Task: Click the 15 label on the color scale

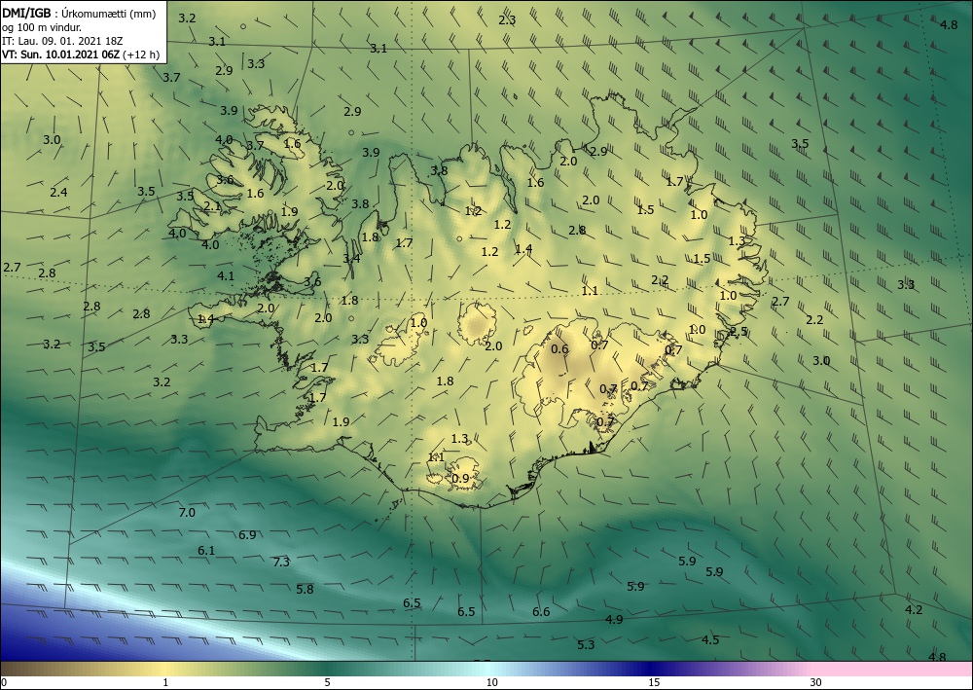Action: 654,682
